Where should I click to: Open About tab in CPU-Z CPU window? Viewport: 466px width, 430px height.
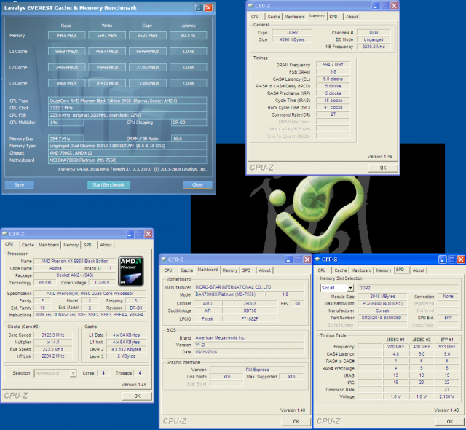(x=106, y=245)
